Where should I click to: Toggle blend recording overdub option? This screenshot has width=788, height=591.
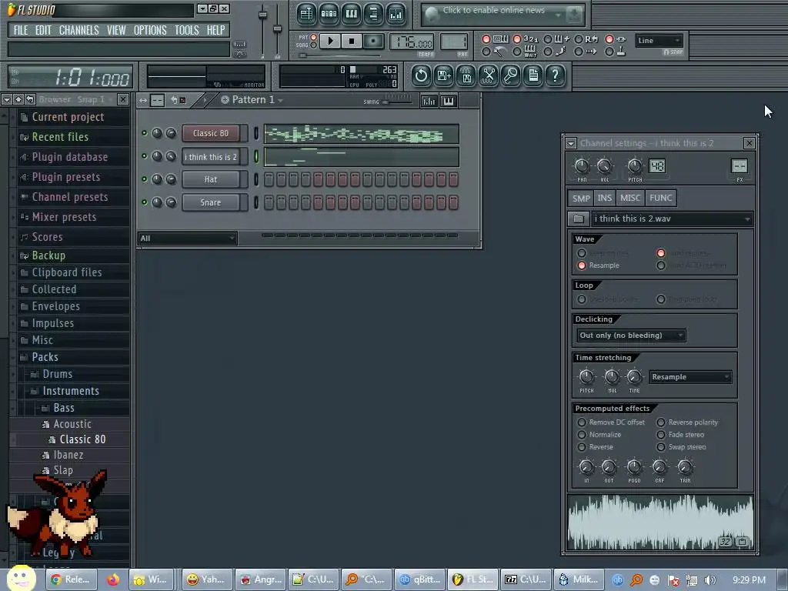(x=548, y=39)
